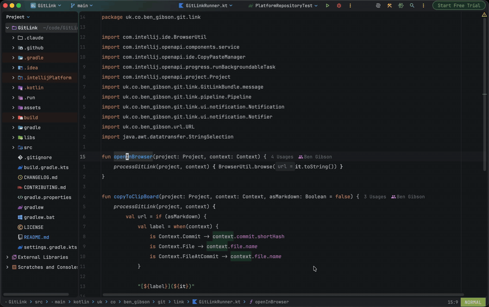Viewport: 489px width, 307px height.
Task: Open the Search Everywhere magnifier icon
Action: (x=412, y=5)
